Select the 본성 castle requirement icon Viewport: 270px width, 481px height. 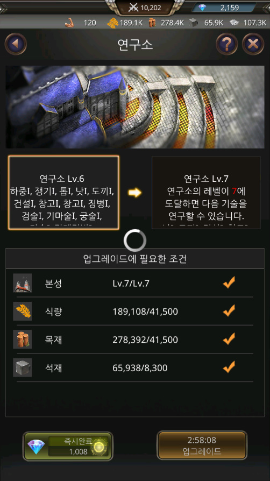coord(23,283)
